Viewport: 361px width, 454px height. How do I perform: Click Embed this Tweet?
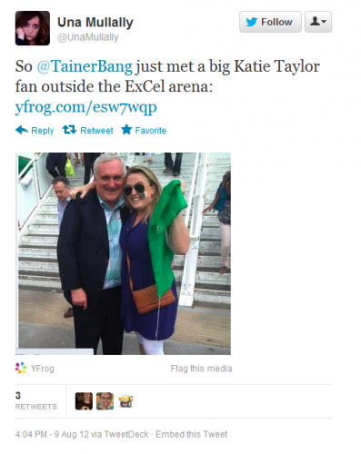[x=191, y=434]
